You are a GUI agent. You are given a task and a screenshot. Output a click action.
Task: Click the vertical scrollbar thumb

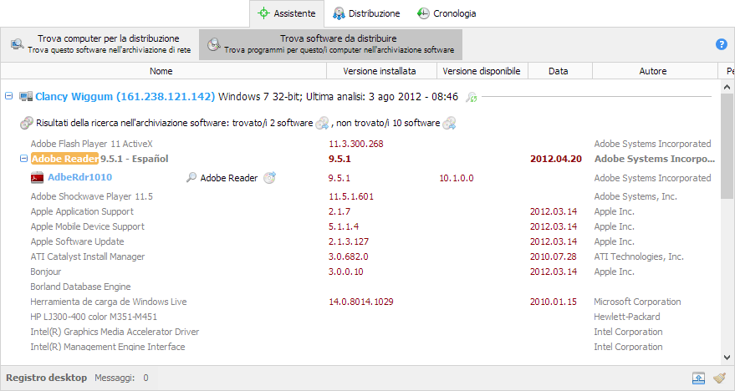pos(727,142)
